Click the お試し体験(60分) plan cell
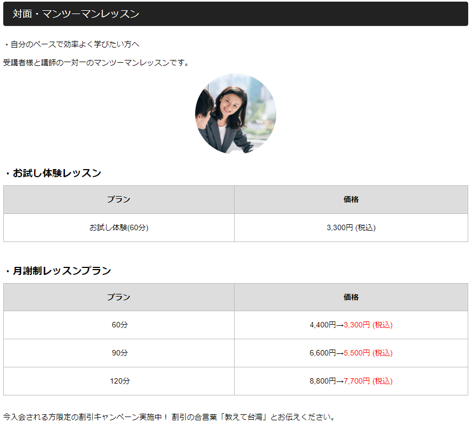Screen dimensions: 472x423 [x=119, y=227]
